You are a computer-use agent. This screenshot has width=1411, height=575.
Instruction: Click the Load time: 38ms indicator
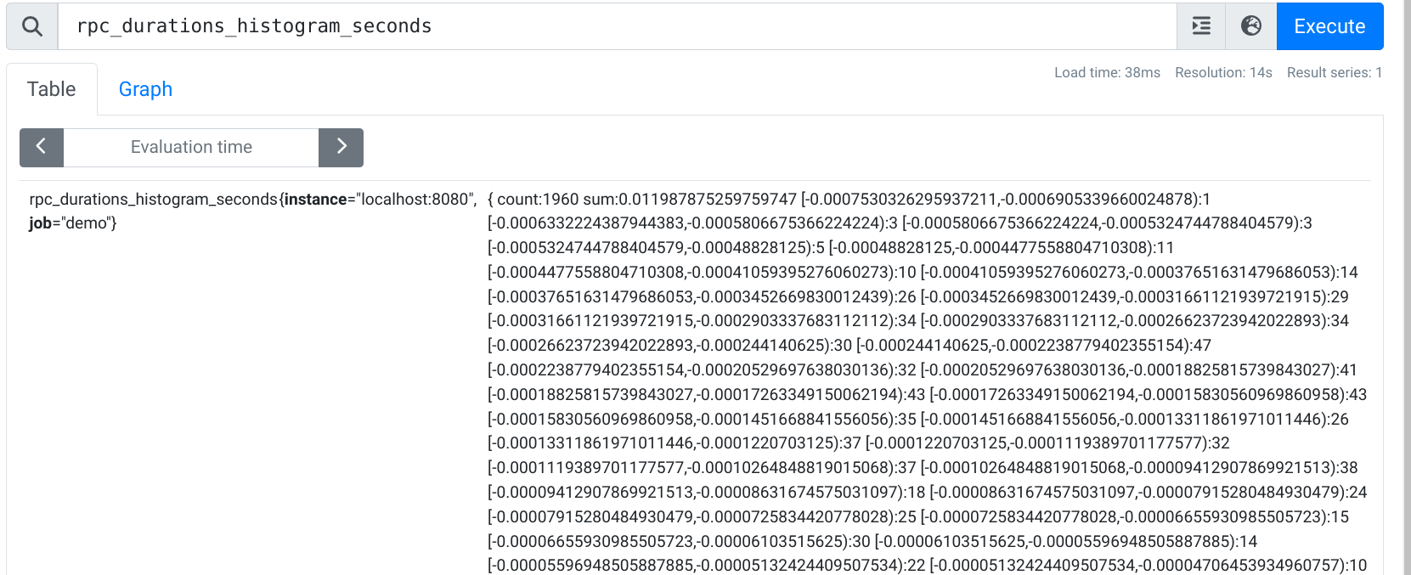click(1106, 72)
